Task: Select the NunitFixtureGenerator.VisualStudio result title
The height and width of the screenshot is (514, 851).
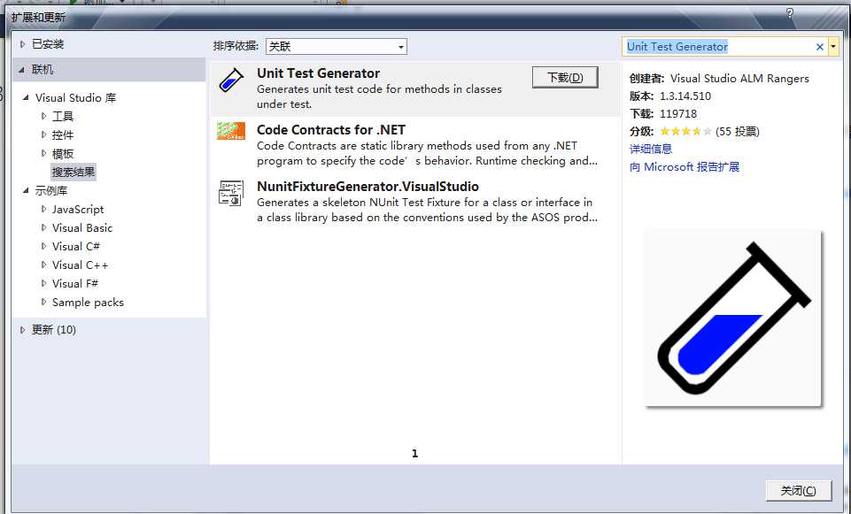Action: click(368, 186)
